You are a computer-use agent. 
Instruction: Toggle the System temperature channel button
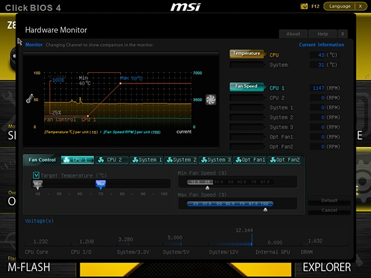coord(247,64)
